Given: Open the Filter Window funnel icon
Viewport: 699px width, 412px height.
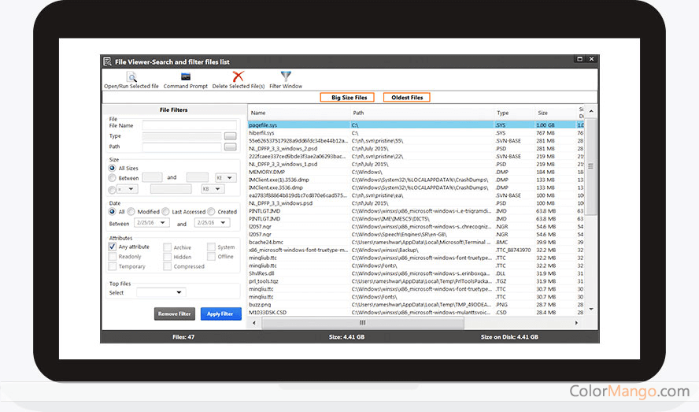Looking at the screenshot, I should tap(286, 76).
